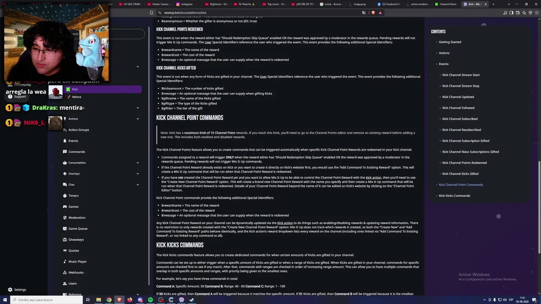Click the Users people icon
This screenshot has height=304, width=541.
coord(65,283)
